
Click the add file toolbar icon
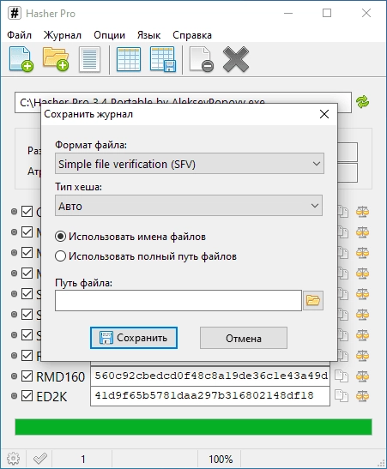point(21,59)
